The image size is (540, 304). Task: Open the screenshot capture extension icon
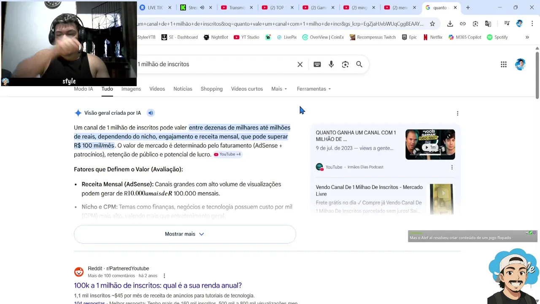(x=475, y=24)
